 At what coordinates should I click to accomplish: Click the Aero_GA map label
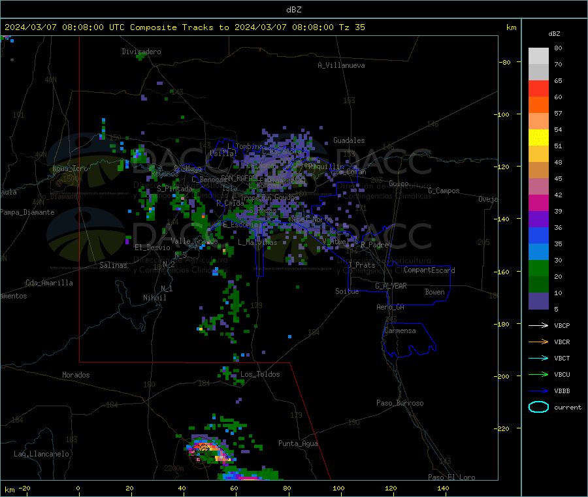tap(391, 307)
